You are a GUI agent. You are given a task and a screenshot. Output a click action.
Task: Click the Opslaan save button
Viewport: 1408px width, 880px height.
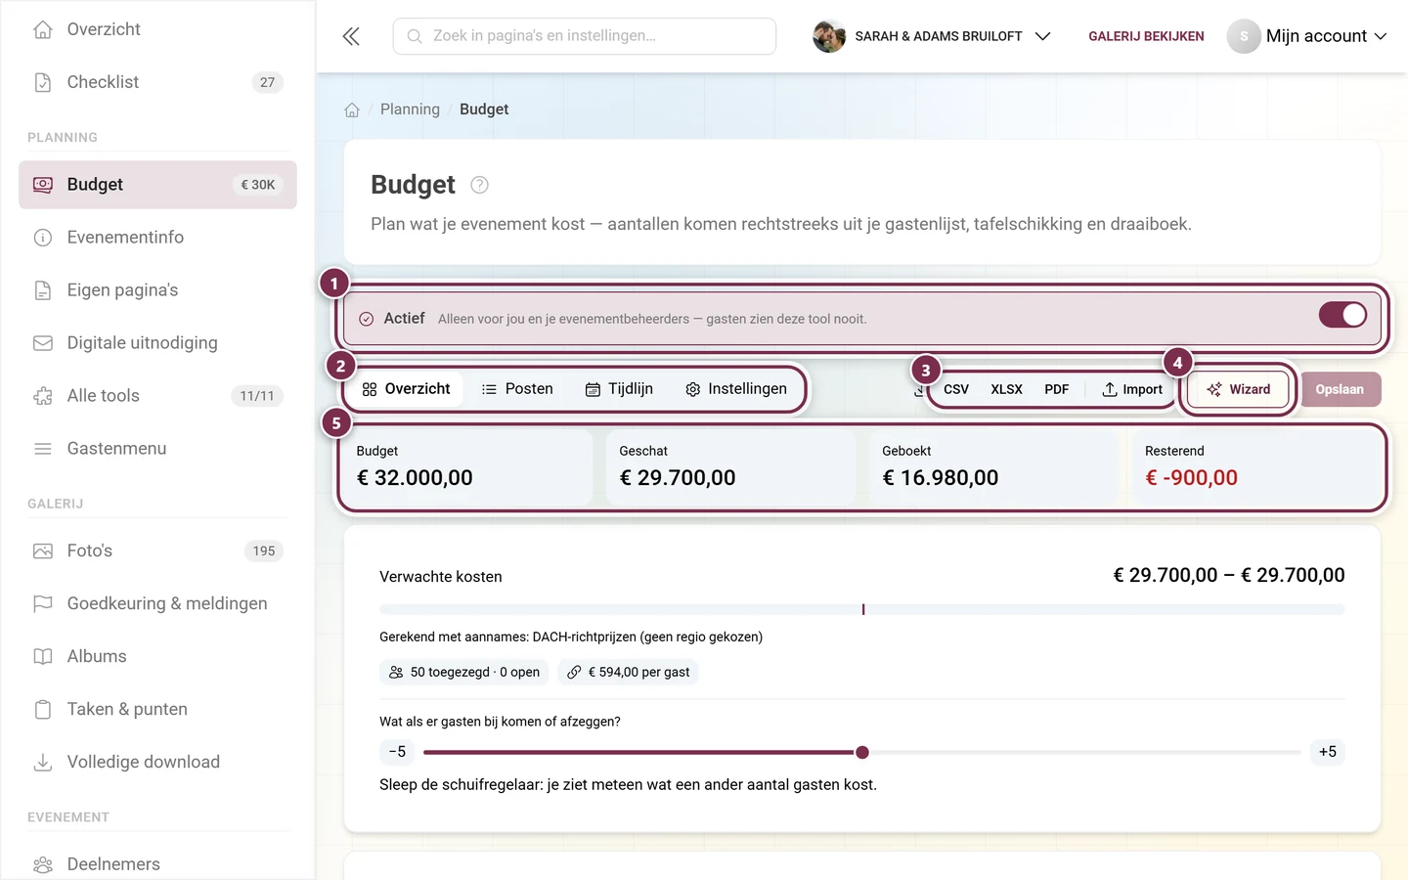[1340, 389]
